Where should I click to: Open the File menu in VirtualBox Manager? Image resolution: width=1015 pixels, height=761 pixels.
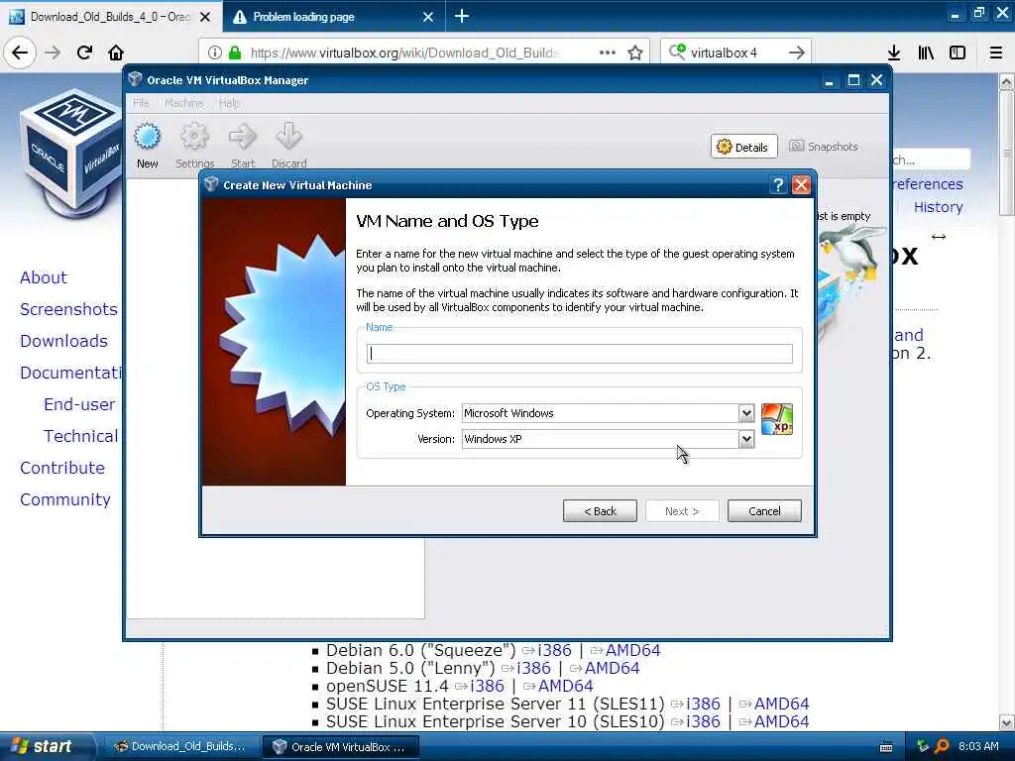click(141, 103)
